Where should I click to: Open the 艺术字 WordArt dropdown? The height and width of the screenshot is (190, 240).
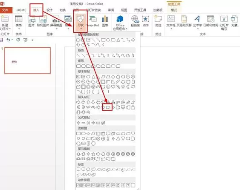[x=197, y=23]
